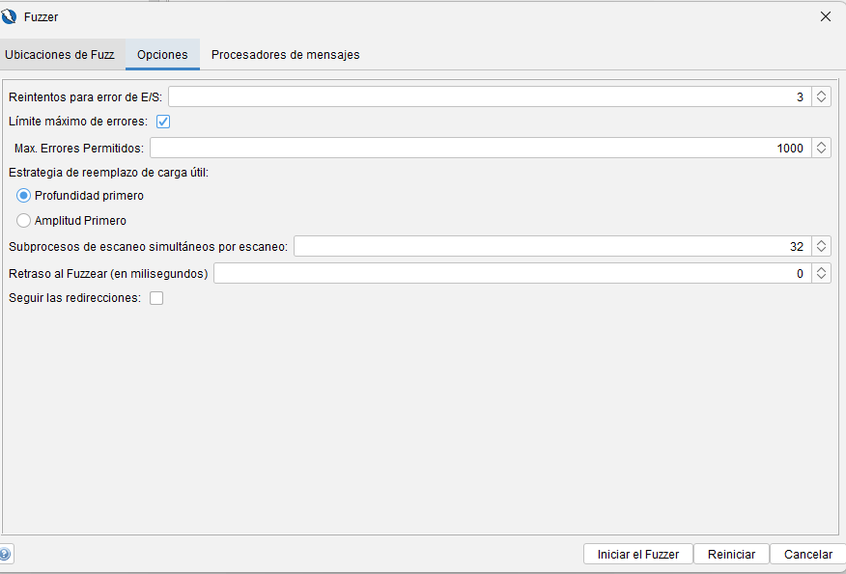Decrease the Max. Errores Permitidos value
The height and width of the screenshot is (574, 846).
(821, 152)
